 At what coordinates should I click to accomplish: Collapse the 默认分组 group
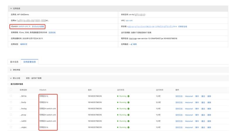point(11,78)
